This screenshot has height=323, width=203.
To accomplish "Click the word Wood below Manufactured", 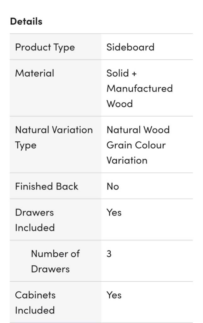I will pos(119,104).
